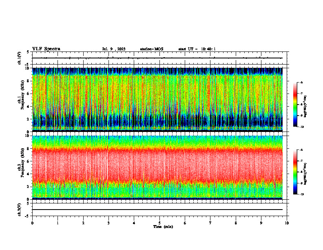Click the -7 tick on the upper color bar
The image size is (323, 250).
click(x=301, y=94)
